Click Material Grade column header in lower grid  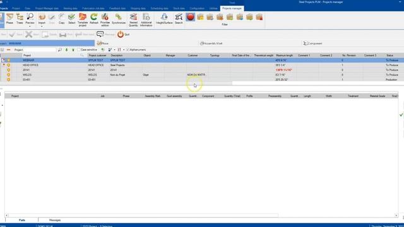click(x=377, y=96)
